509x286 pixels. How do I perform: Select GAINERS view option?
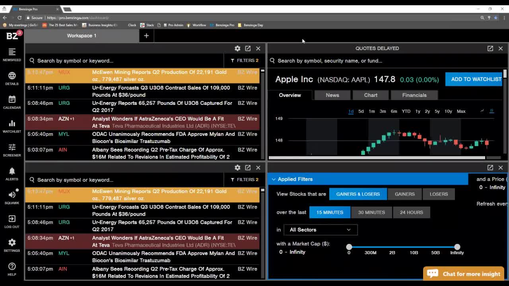pos(405,194)
